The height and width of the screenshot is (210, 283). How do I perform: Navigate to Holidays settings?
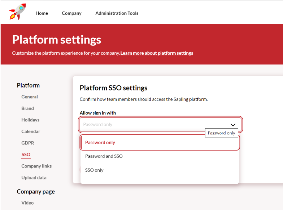tap(30, 120)
